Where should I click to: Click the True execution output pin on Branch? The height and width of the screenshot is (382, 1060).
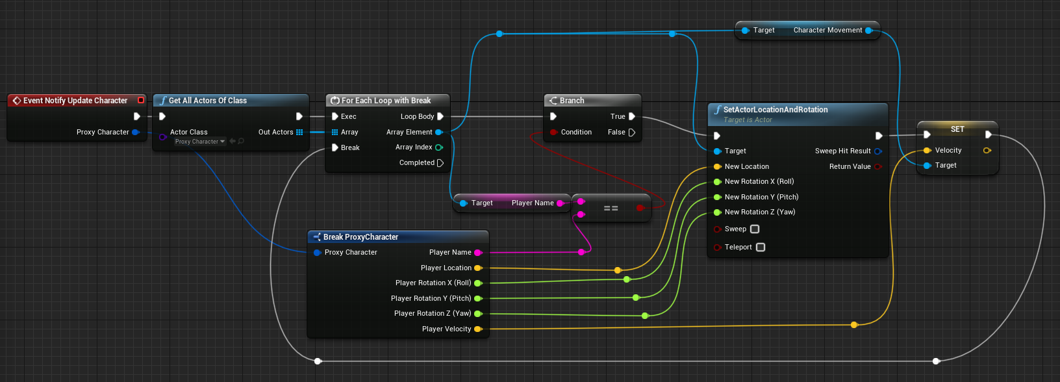[631, 116]
